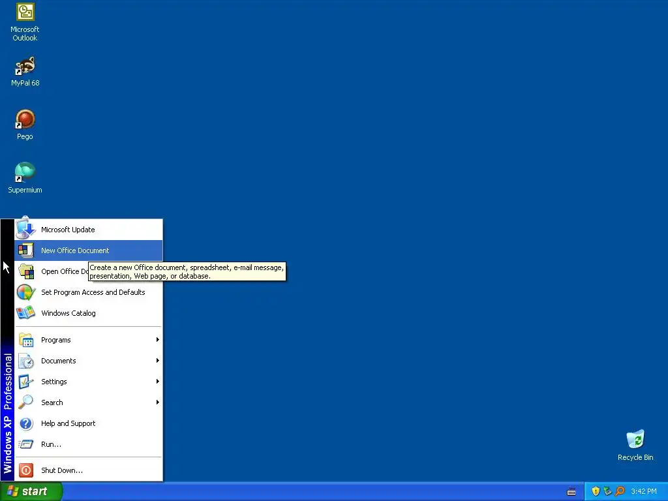Choose Run... from Start menu
This screenshot has width=668, height=501.
tap(89, 444)
